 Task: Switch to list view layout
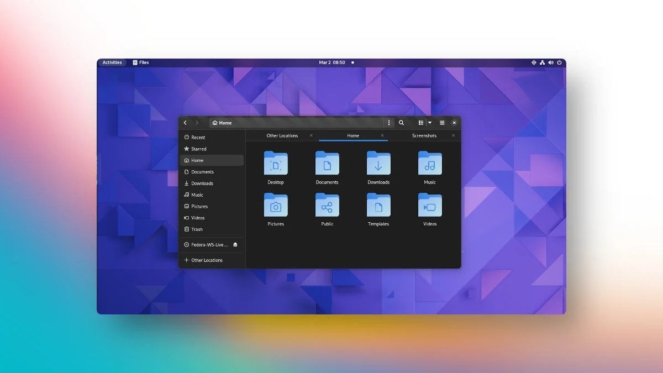pos(421,123)
